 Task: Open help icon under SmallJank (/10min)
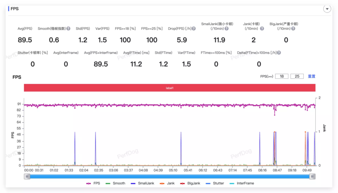click(226, 29)
